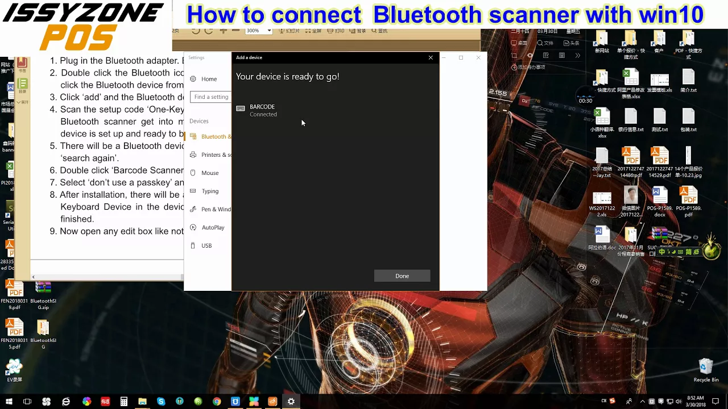Open AutoPlay settings page
The image size is (728, 409).
[209, 227]
